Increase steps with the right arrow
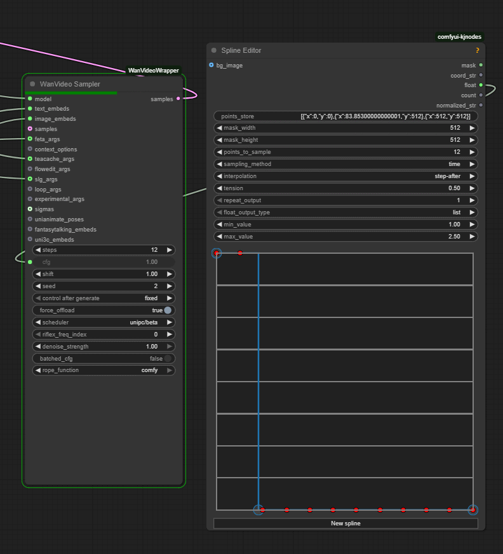503x554 pixels. click(x=170, y=250)
